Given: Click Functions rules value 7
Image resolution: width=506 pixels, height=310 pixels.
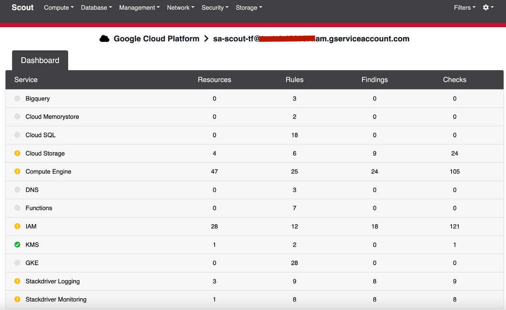Looking at the screenshot, I should click(x=295, y=208).
